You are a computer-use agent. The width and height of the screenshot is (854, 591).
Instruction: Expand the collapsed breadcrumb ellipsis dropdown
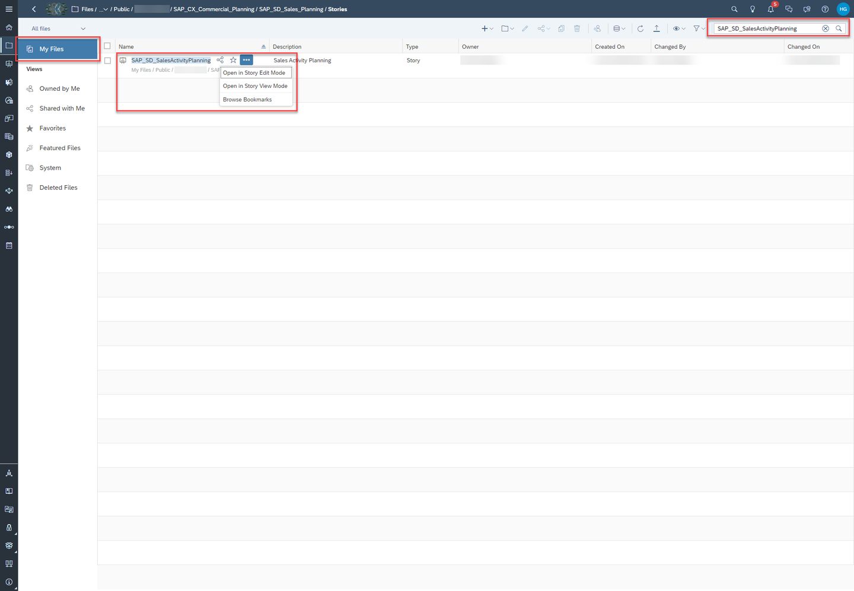click(104, 9)
